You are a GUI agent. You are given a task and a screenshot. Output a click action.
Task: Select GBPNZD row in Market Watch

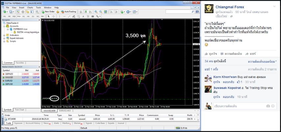(21, 74)
